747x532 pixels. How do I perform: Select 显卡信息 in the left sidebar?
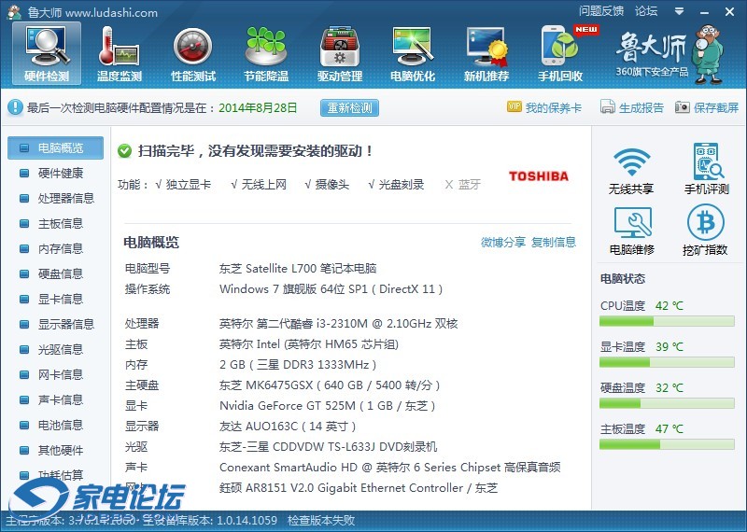(60, 299)
